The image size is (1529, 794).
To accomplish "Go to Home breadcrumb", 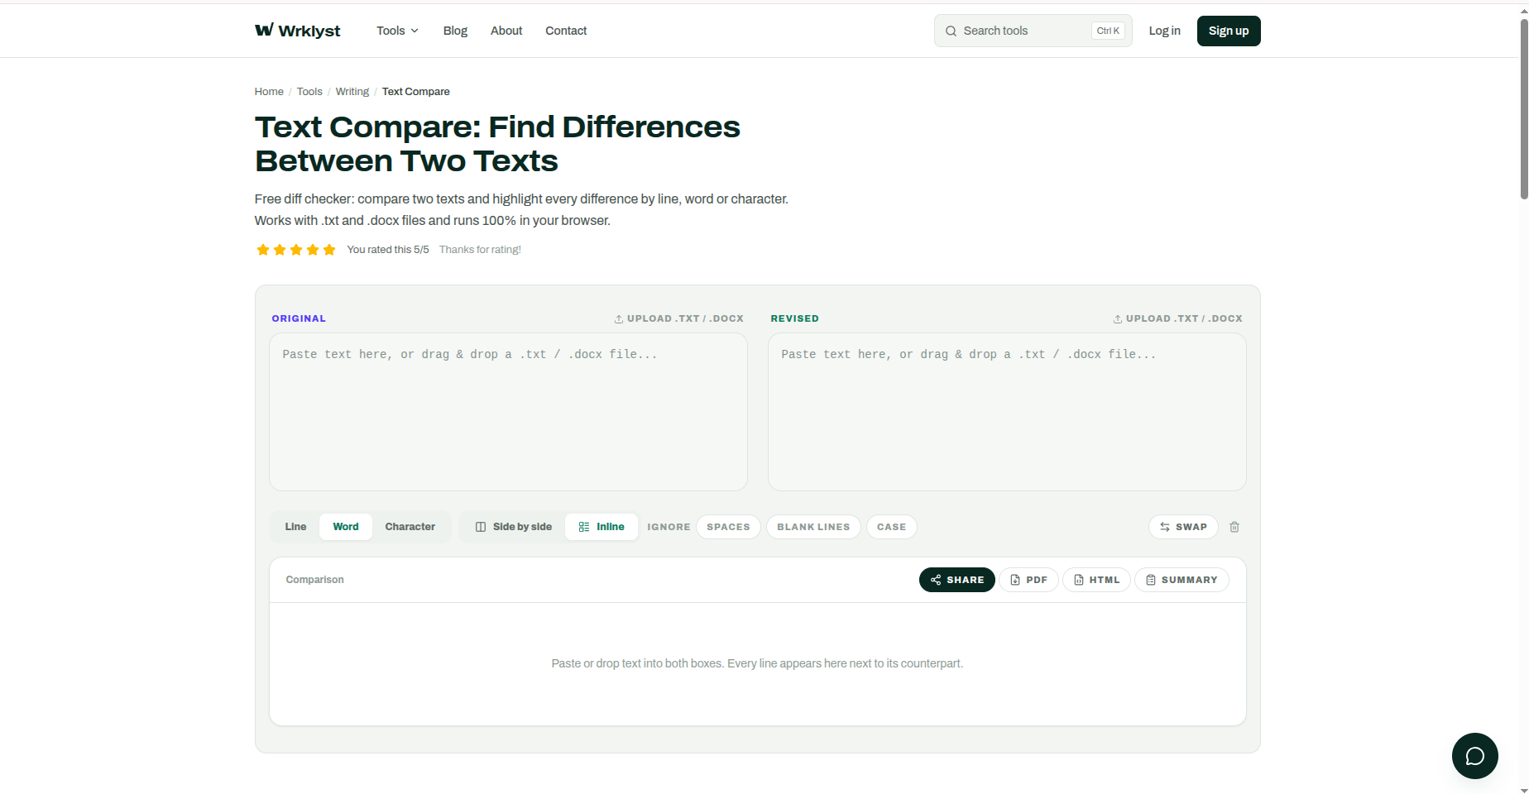I will click(269, 92).
